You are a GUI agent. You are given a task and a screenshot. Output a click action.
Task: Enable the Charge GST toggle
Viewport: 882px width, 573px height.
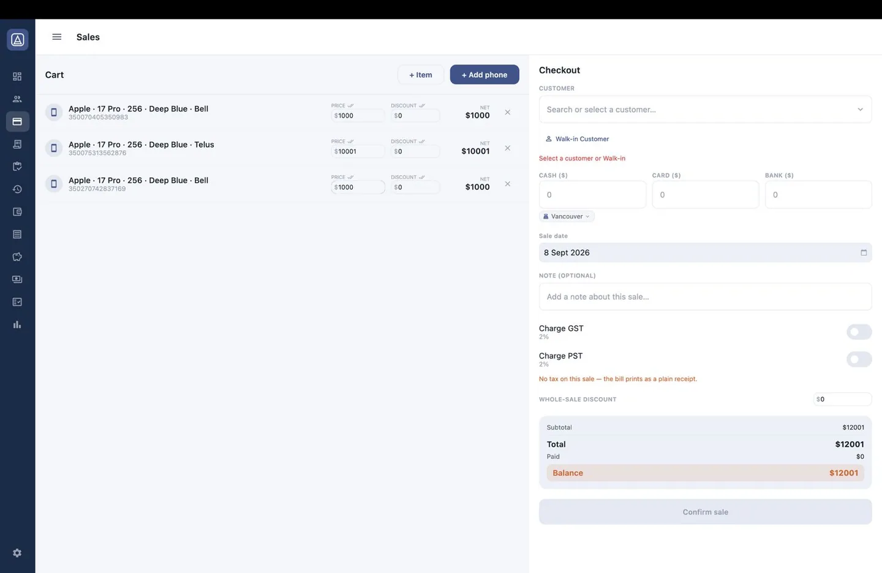pyautogui.click(x=859, y=332)
